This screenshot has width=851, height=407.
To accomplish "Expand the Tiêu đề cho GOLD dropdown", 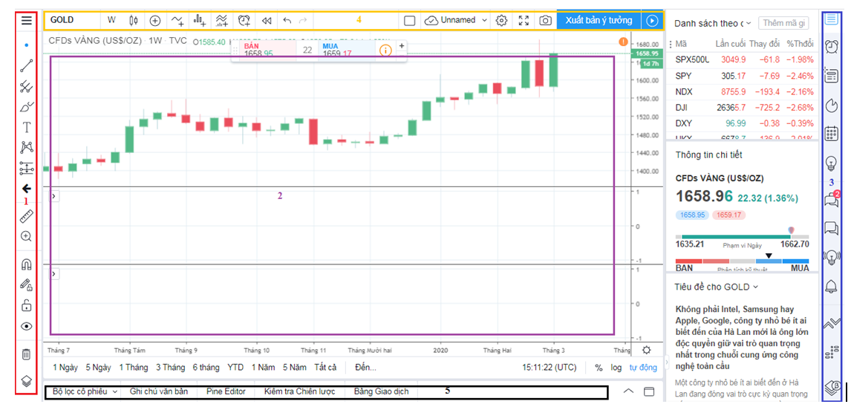I will coord(716,287).
